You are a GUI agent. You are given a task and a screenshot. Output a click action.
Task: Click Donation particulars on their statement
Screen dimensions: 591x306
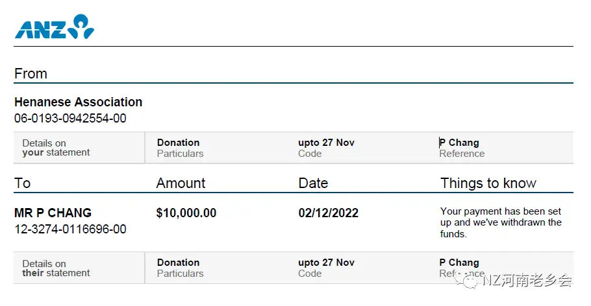click(x=179, y=263)
